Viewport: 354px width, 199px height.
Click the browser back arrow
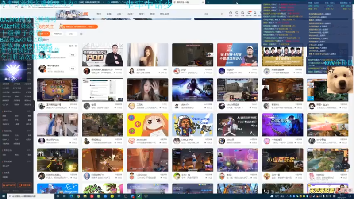[x=4, y=7]
